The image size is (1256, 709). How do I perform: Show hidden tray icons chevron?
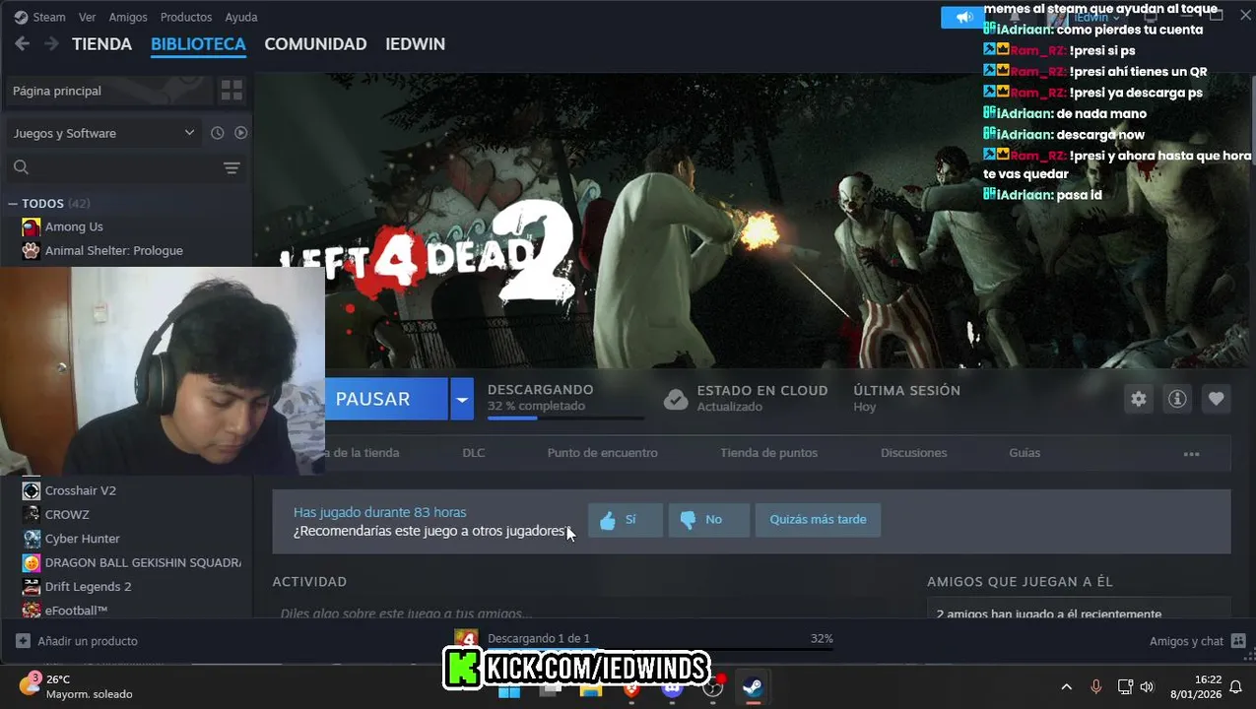[1066, 687]
